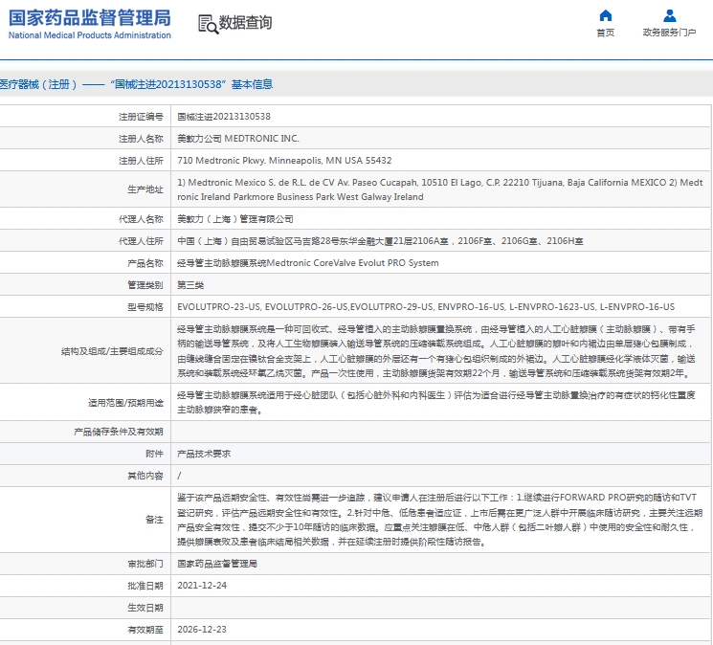Click the 批准日期 label
This screenshot has height=645, width=713.
pos(145,586)
